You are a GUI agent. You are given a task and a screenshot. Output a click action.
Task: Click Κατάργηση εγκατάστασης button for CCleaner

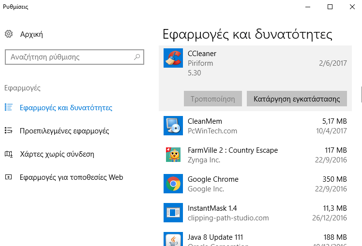pyautogui.click(x=297, y=99)
